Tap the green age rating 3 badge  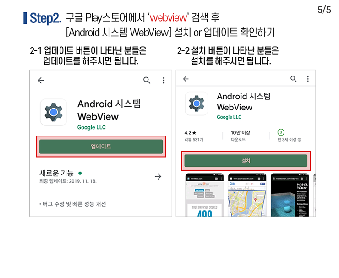point(281,132)
